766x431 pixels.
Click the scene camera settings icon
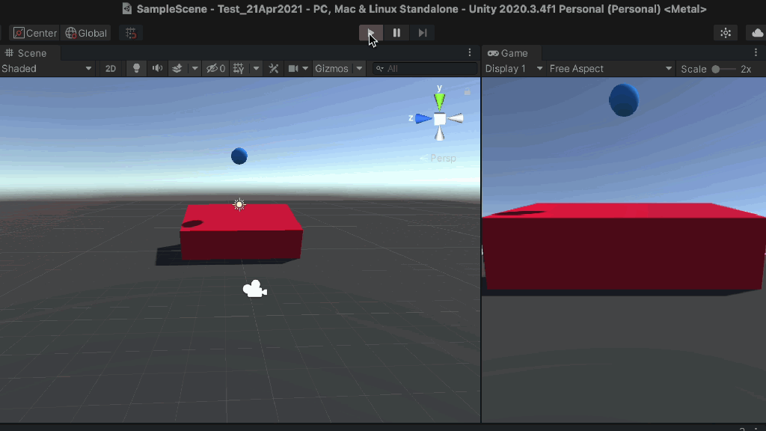[x=293, y=68]
